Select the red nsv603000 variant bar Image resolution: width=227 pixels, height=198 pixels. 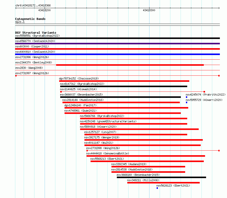click(117, 49)
